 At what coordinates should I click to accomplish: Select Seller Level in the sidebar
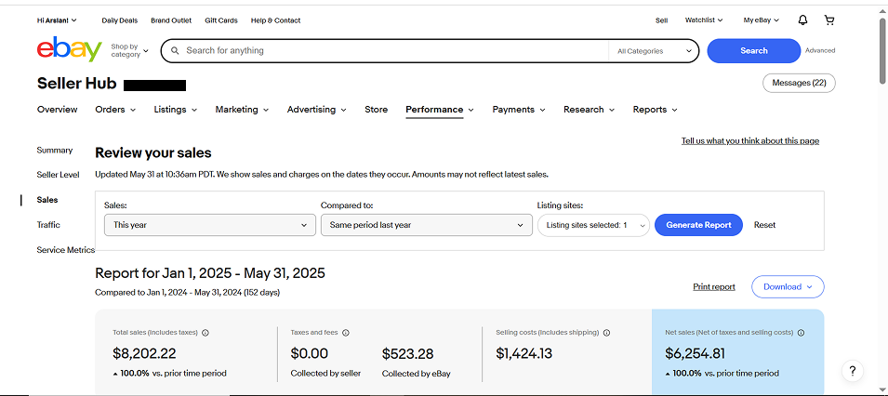58,175
